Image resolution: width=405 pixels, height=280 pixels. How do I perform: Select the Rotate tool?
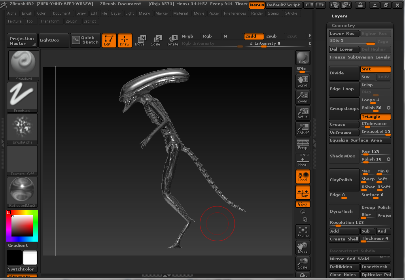coord(172,40)
